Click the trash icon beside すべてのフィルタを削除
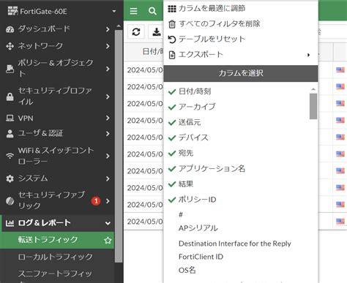 [172, 24]
